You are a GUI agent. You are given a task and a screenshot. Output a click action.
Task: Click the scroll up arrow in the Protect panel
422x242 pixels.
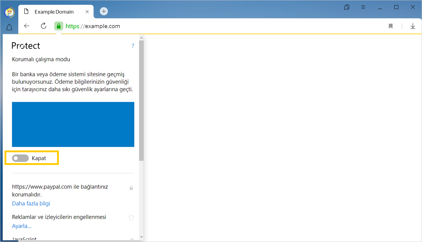click(x=141, y=38)
